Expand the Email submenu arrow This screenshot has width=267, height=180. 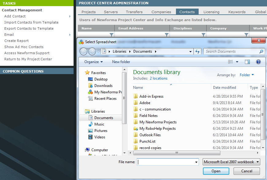[x=70, y=35]
